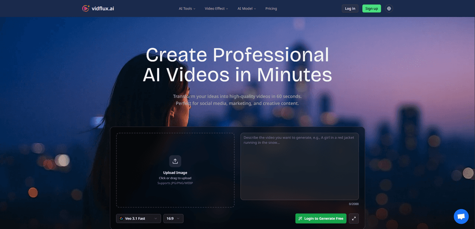Click the video description text area
475x229 pixels.
coord(300,166)
